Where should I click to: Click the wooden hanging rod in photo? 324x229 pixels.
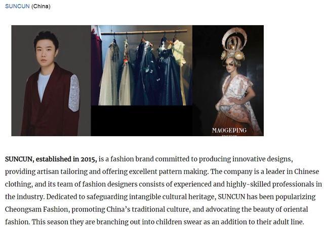[x=144, y=32]
